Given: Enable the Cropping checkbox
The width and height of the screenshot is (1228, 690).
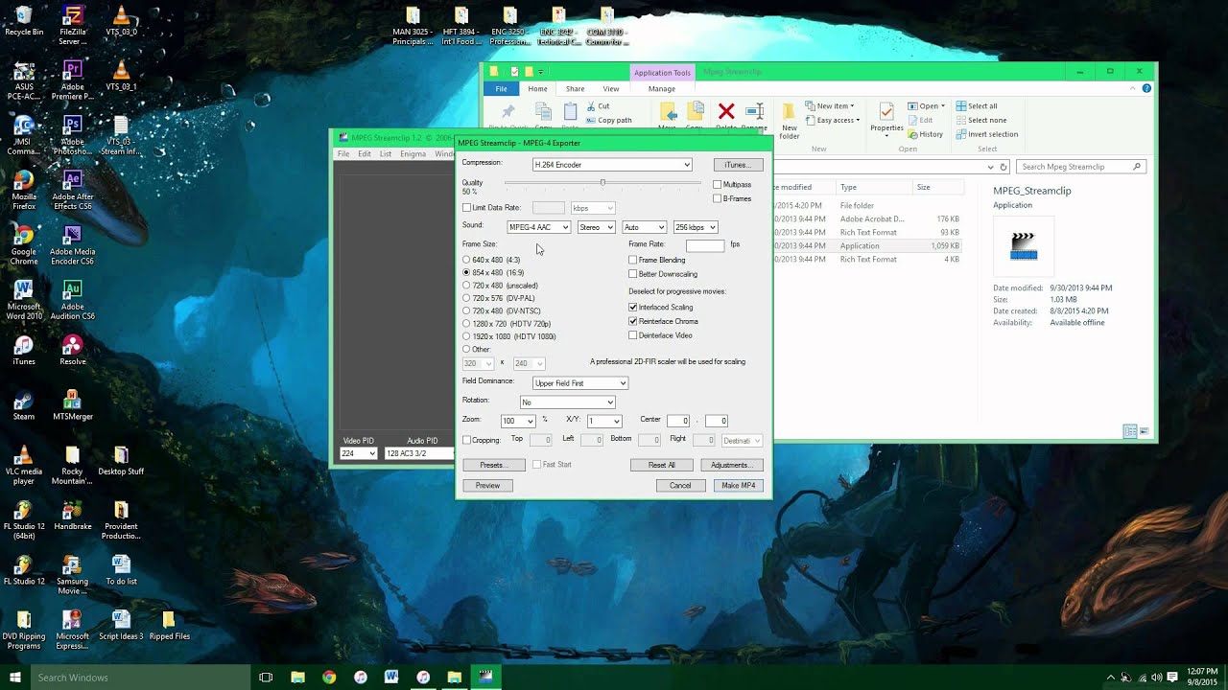Looking at the screenshot, I should tap(467, 440).
